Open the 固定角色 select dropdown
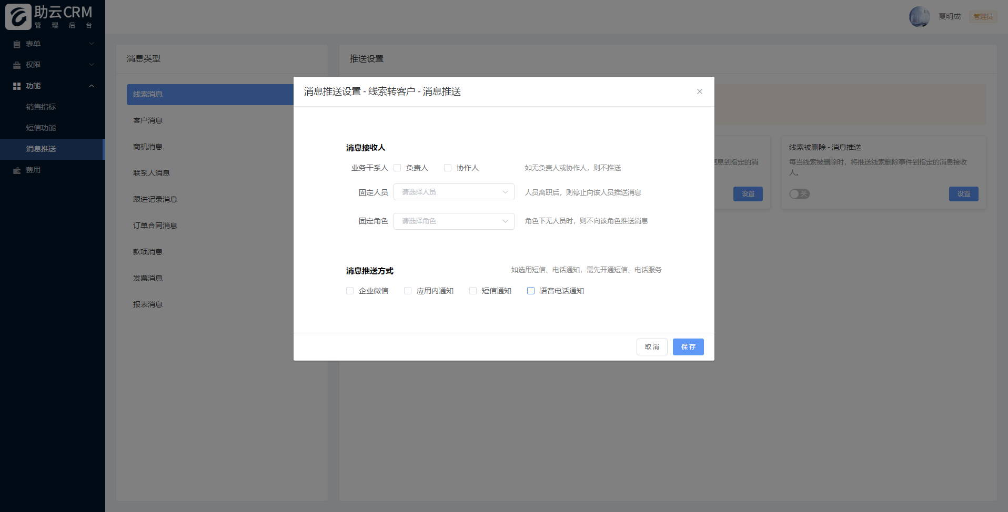 pyautogui.click(x=454, y=221)
